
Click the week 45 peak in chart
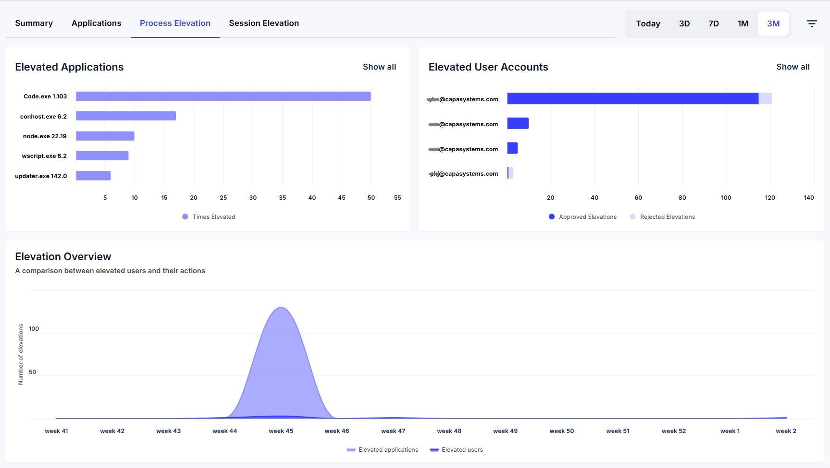(x=281, y=308)
